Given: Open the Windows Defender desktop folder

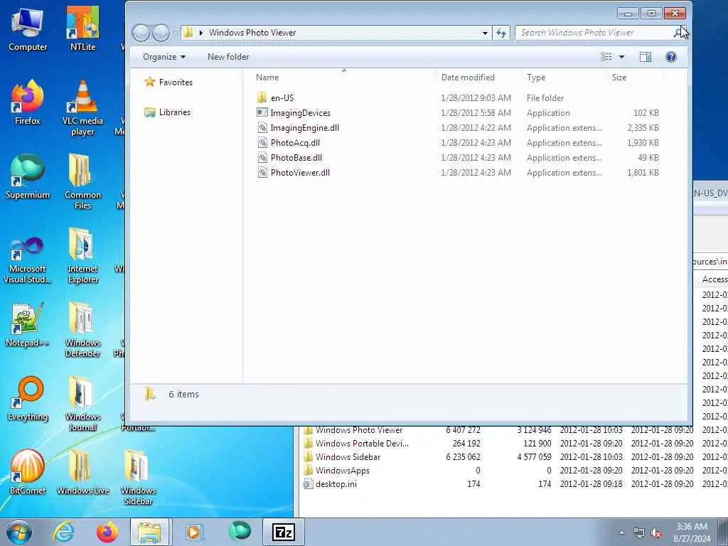Looking at the screenshot, I should (x=82, y=329).
